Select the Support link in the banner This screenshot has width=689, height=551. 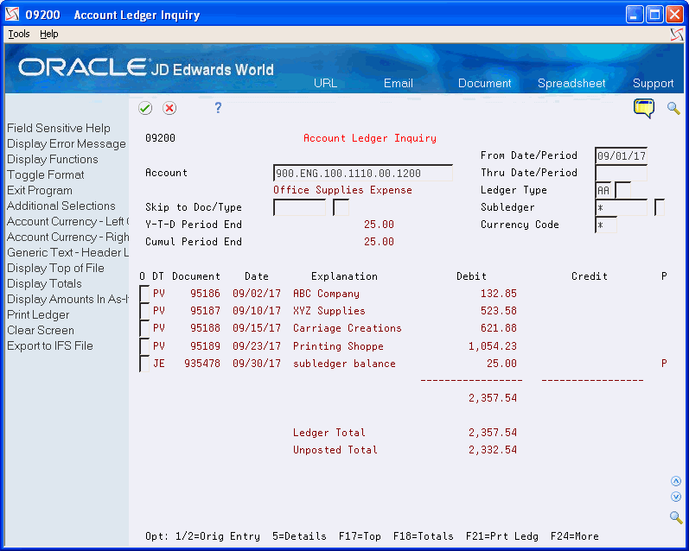(x=653, y=83)
